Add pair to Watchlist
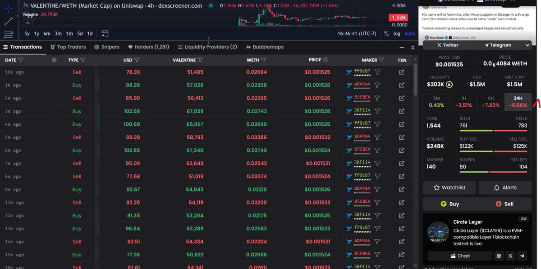This screenshot has width=541, height=269. tap(449, 187)
